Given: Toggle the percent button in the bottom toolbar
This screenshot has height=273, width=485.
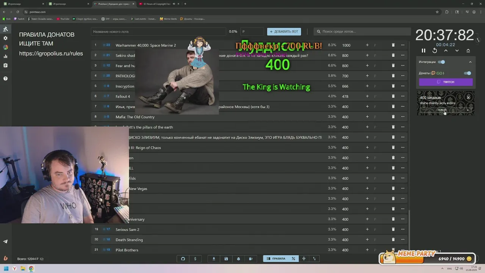Looking at the screenshot, I should click(x=293, y=259).
